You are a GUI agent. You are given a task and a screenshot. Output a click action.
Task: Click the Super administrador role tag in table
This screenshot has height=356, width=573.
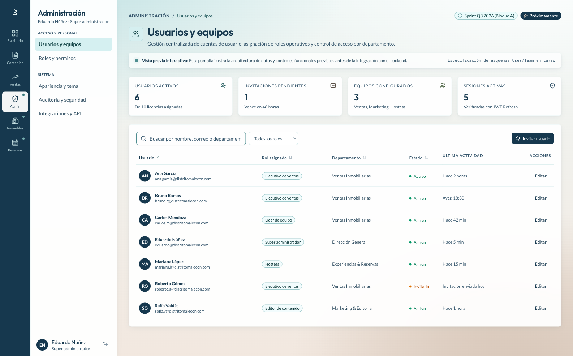(283, 242)
